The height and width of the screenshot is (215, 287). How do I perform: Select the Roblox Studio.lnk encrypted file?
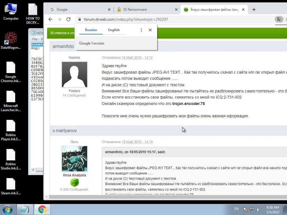[11, 159]
